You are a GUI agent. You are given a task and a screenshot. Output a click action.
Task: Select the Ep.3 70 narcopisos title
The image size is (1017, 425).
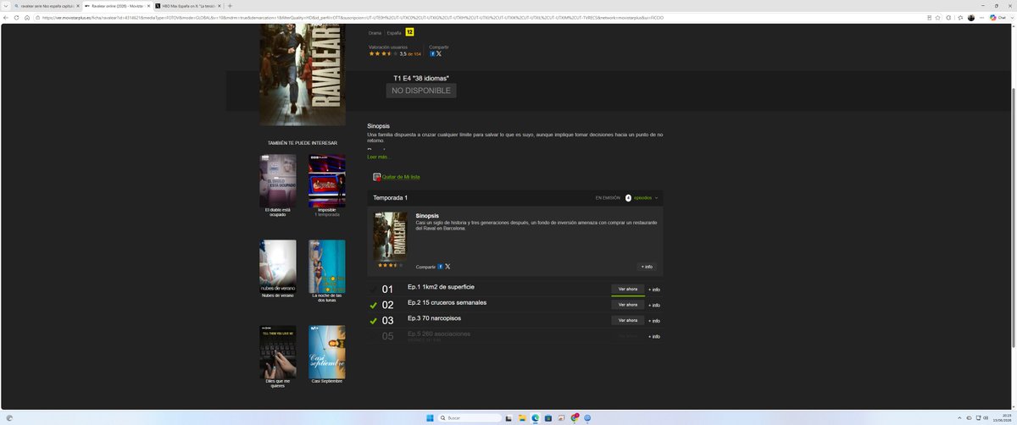pyautogui.click(x=434, y=318)
